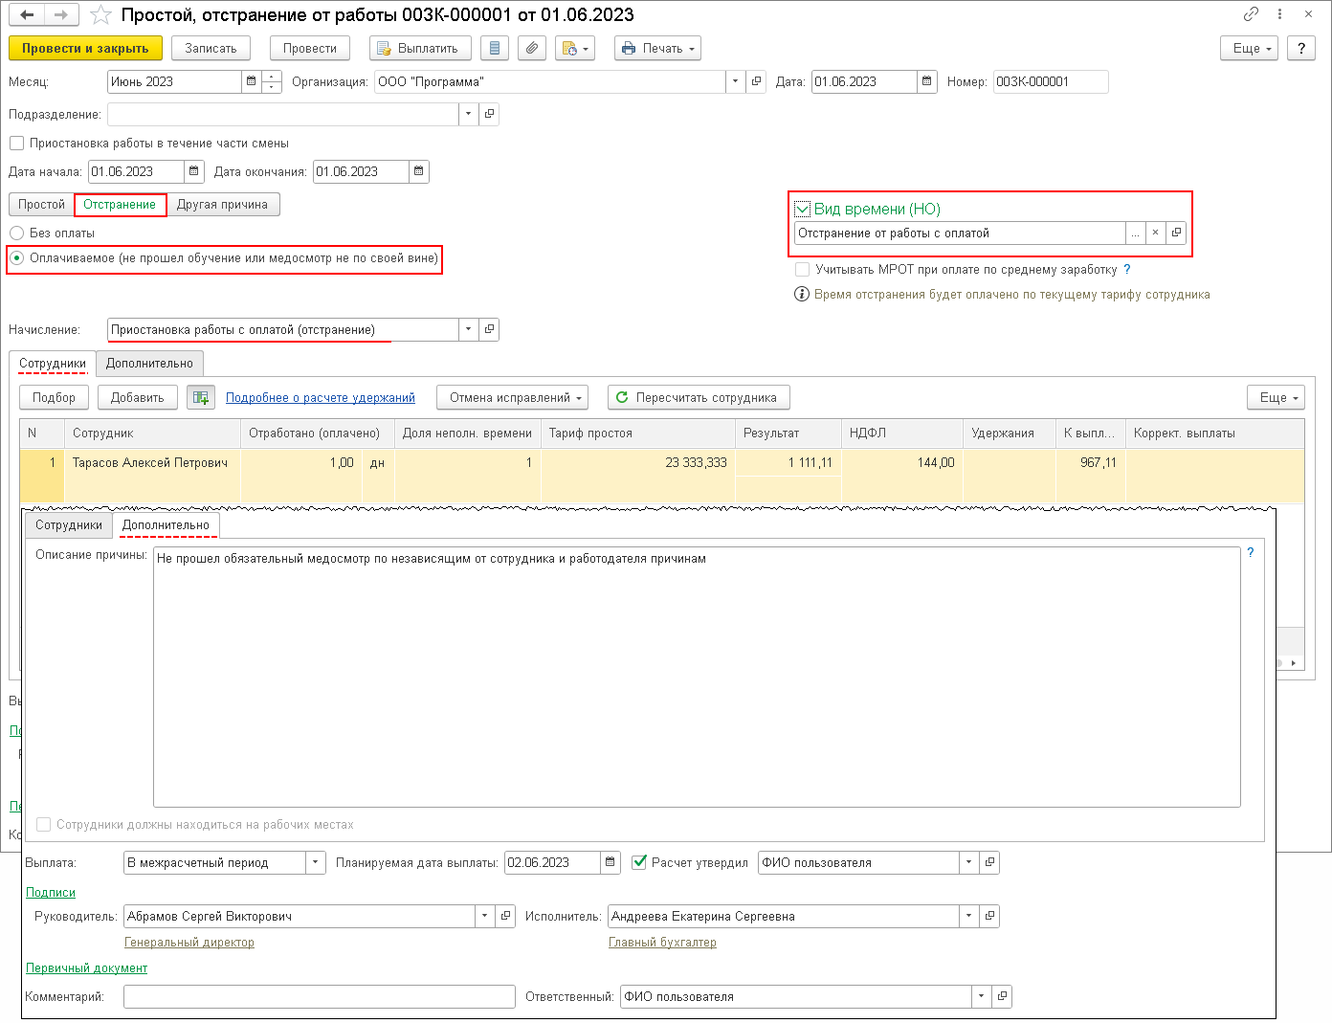Click the Описание причины text area

click(697, 677)
